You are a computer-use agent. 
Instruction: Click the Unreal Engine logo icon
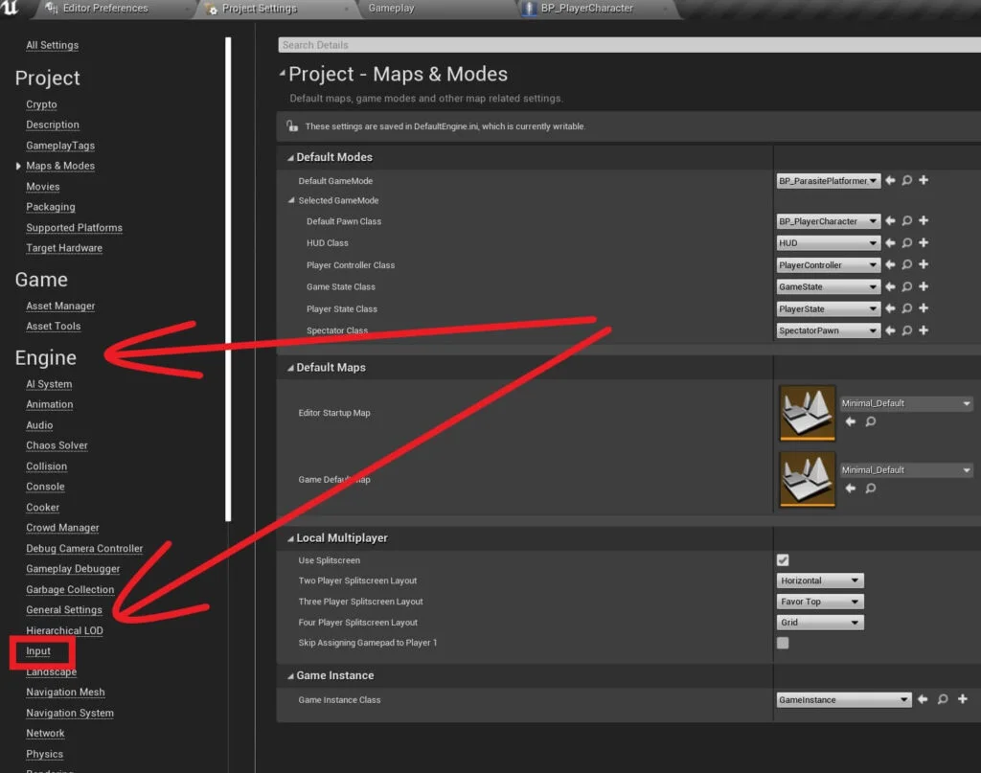10,8
